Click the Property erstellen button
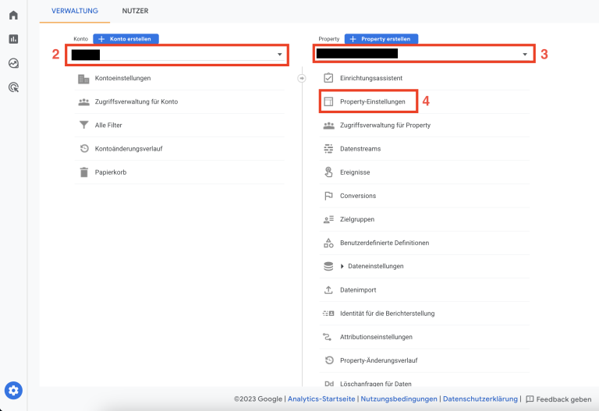The image size is (599, 411). tap(381, 38)
